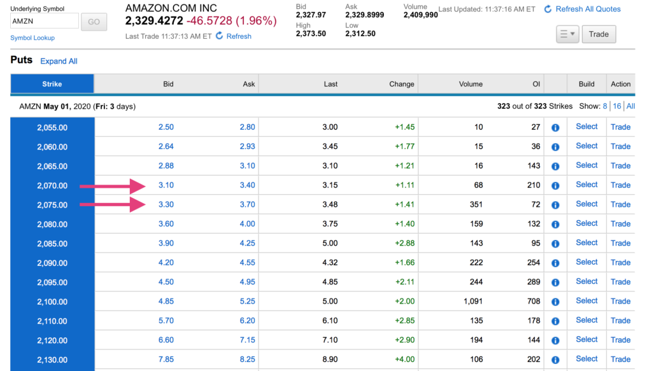652x371 pixels.
Task: Click the 3.10 bid for 2,070.00 strike
Action: coord(166,185)
